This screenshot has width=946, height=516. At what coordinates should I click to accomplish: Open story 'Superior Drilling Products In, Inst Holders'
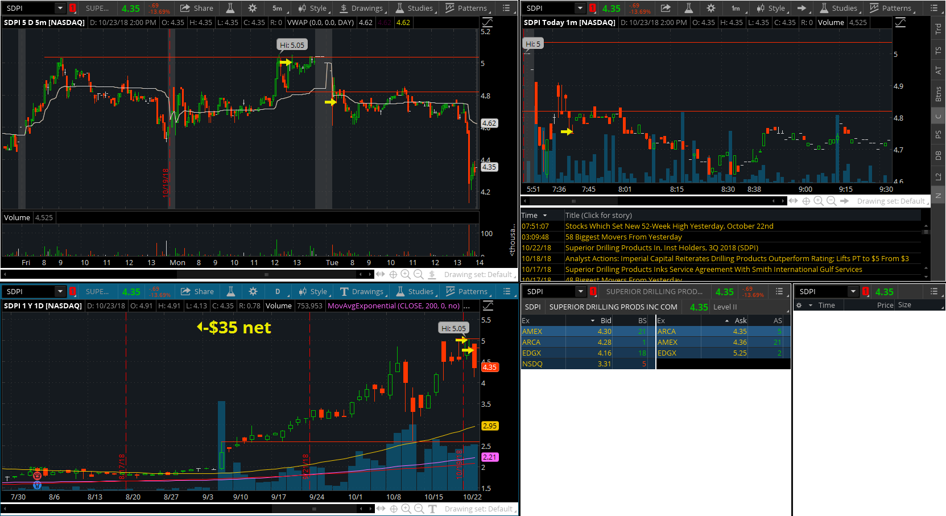(x=662, y=247)
